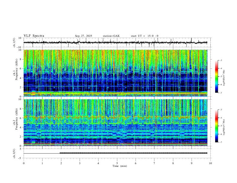Screen dimensions: 237x183
Task: Click time axis tick label "7"
Action: (x=154, y=163)
